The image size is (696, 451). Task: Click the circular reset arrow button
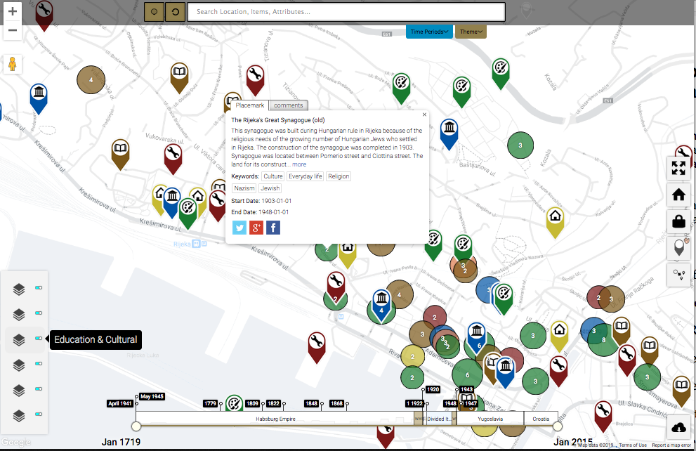tap(176, 12)
